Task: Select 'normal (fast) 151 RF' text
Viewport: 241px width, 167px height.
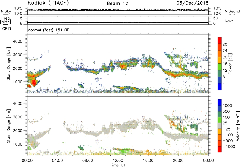Action: [x=49, y=30]
